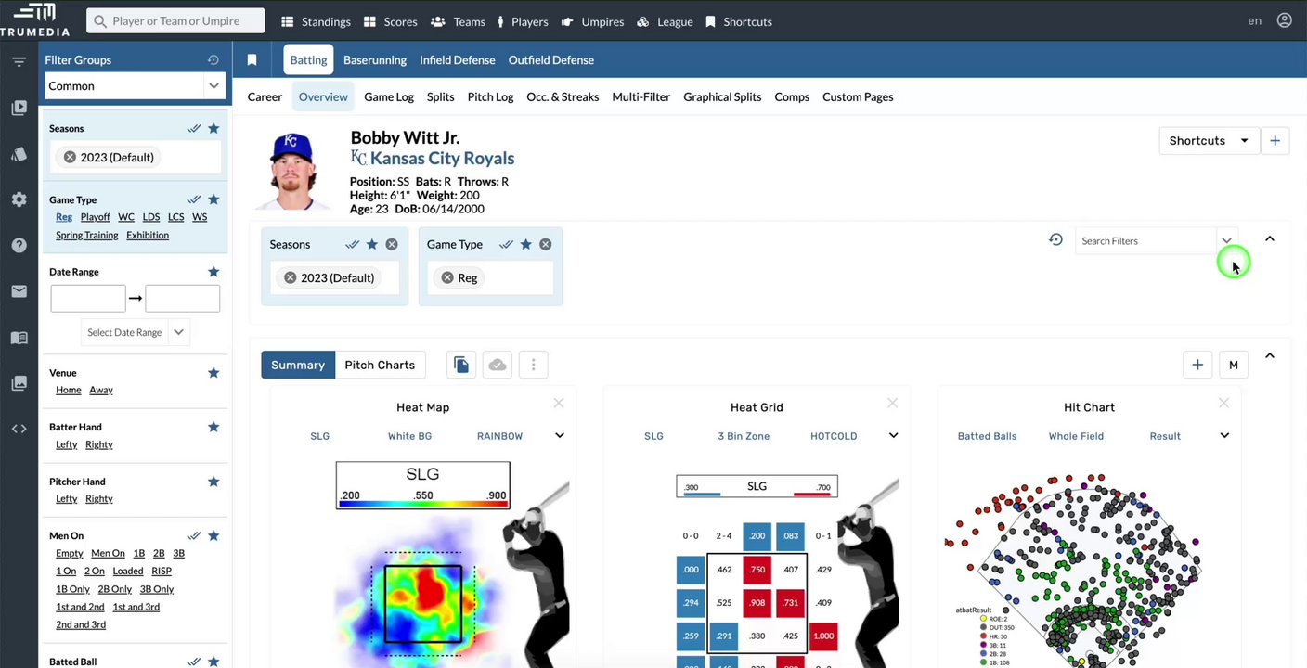Close the Heat Grid panel

[x=892, y=403]
